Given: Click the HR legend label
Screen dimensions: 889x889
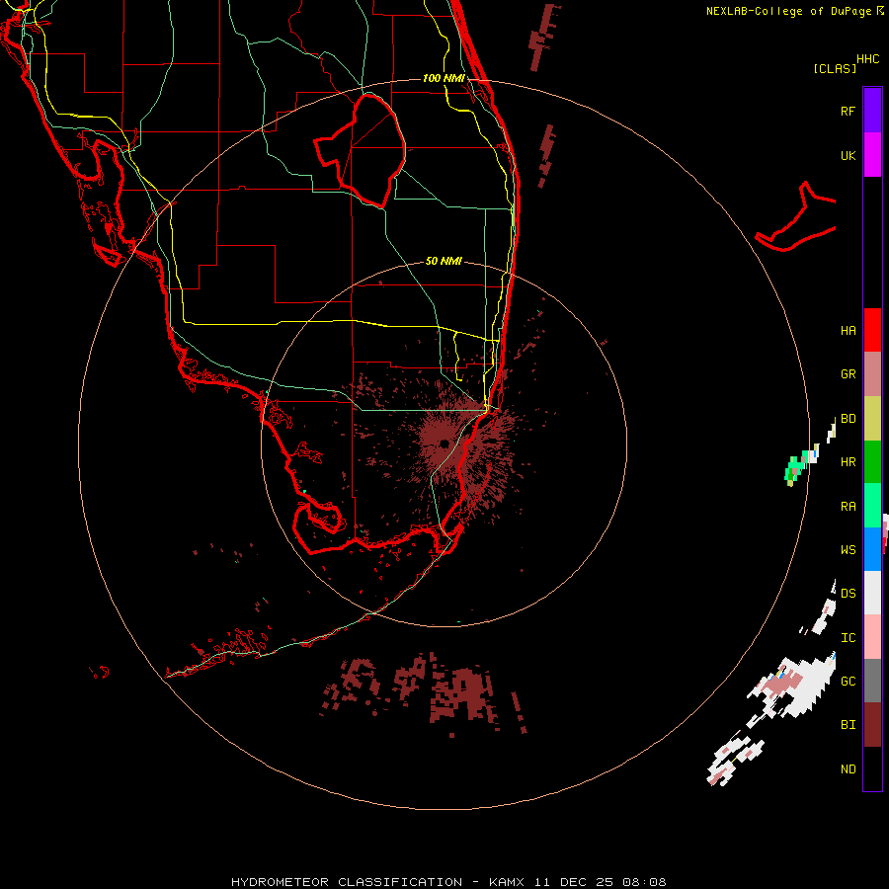Looking at the screenshot, I should [848, 462].
